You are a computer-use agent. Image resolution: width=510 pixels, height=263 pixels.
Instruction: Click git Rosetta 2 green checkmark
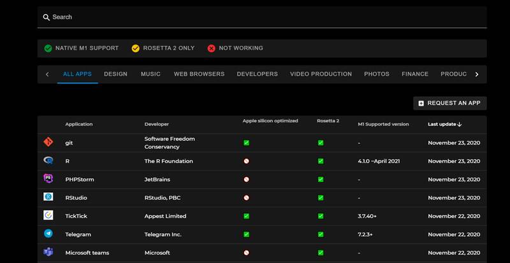pos(321,143)
